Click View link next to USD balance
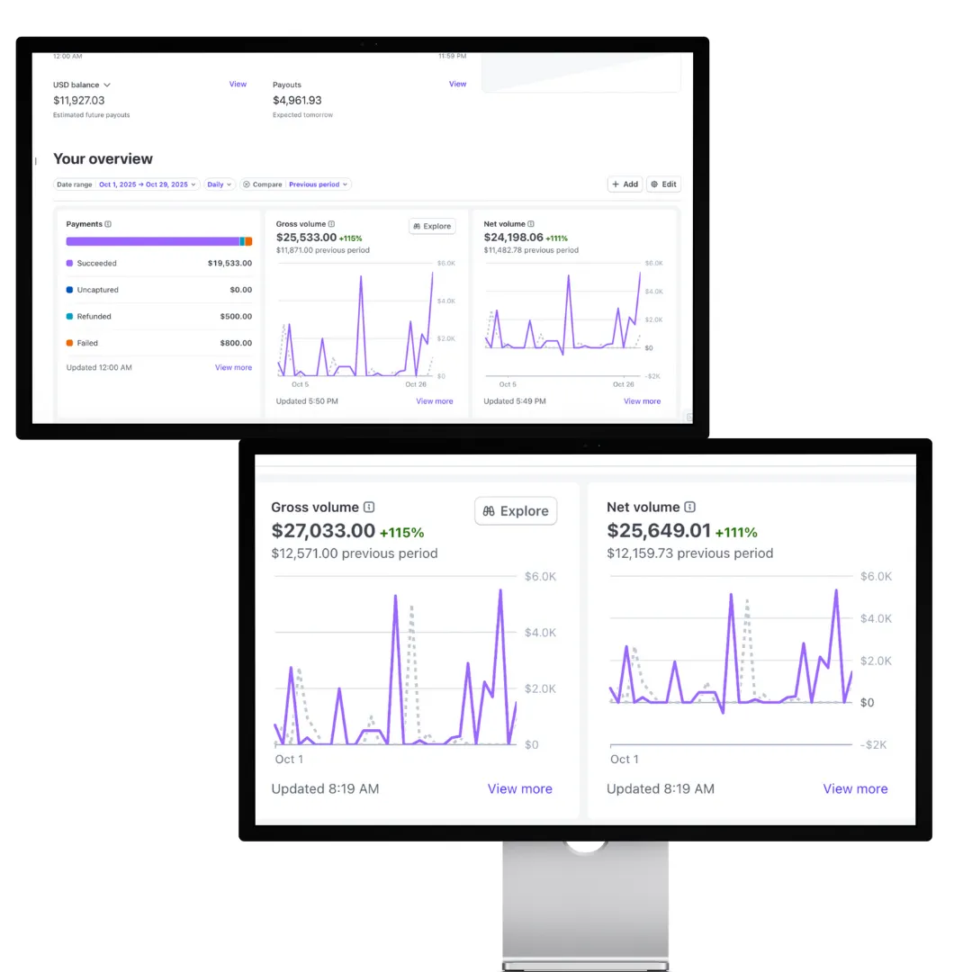The height and width of the screenshot is (972, 972). (x=238, y=85)
